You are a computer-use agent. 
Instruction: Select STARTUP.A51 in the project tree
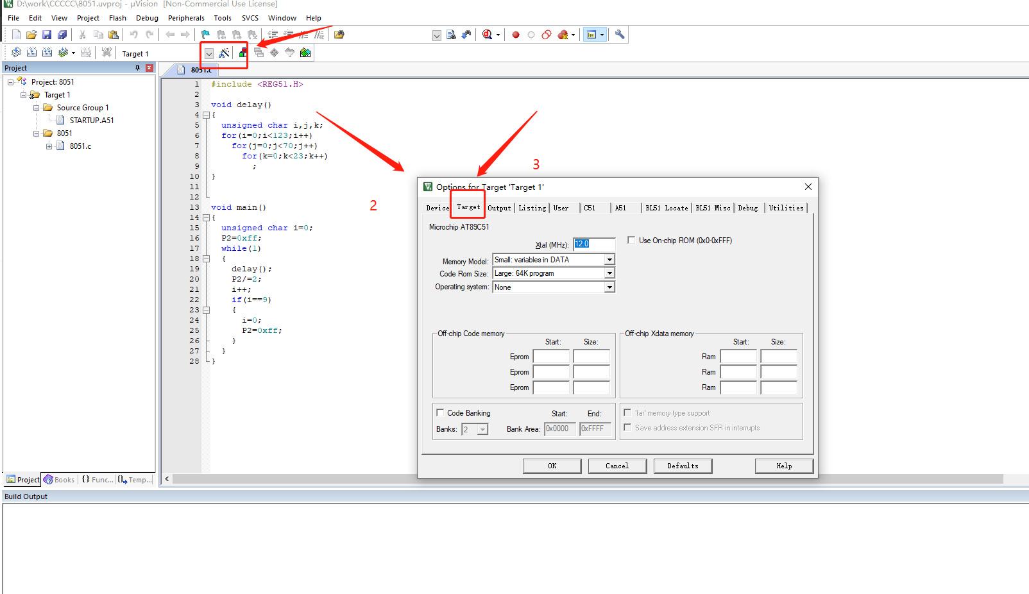point(91,121)
